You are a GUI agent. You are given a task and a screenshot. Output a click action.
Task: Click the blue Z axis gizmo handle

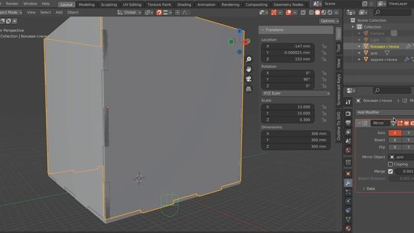(x=240, y=31)
